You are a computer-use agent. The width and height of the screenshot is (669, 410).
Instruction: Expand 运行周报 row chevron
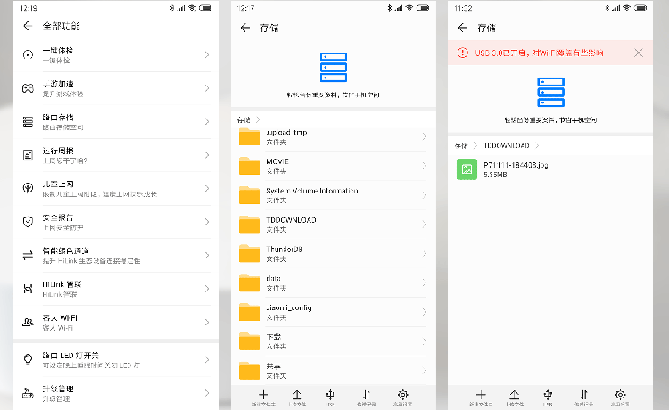tap(207, 155)
